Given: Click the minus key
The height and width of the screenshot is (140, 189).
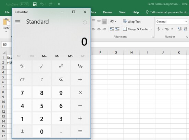Looking at the screenshot, I should pyautogui.click(x=80, y=106).
